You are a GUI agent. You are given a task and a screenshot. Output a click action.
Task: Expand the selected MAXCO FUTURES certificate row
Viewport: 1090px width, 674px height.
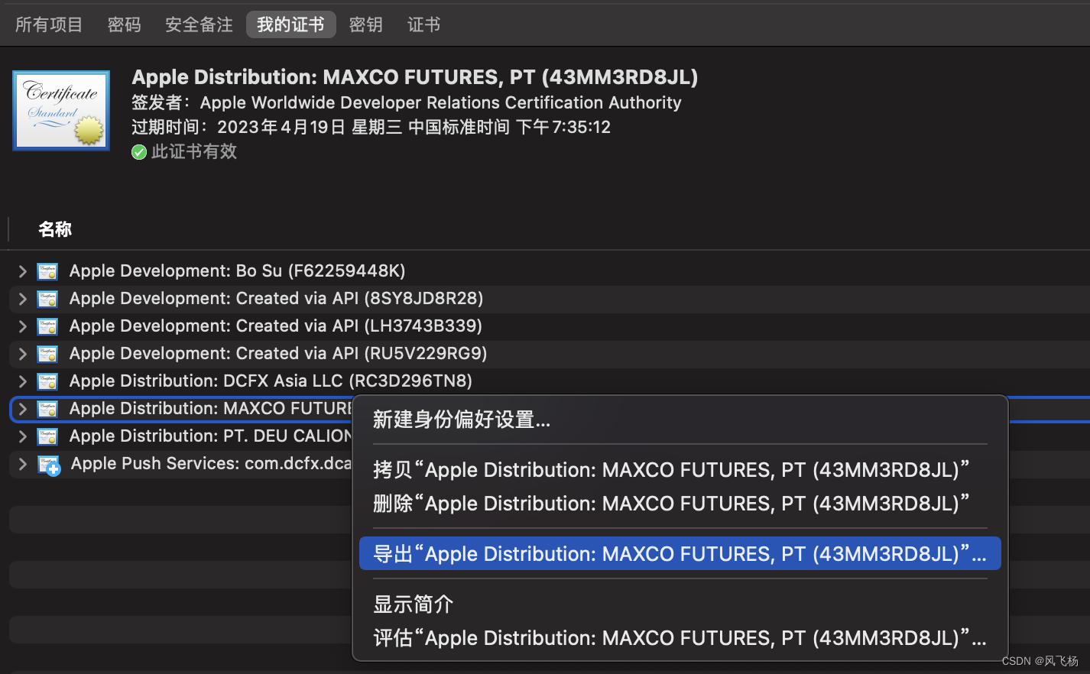22,409
